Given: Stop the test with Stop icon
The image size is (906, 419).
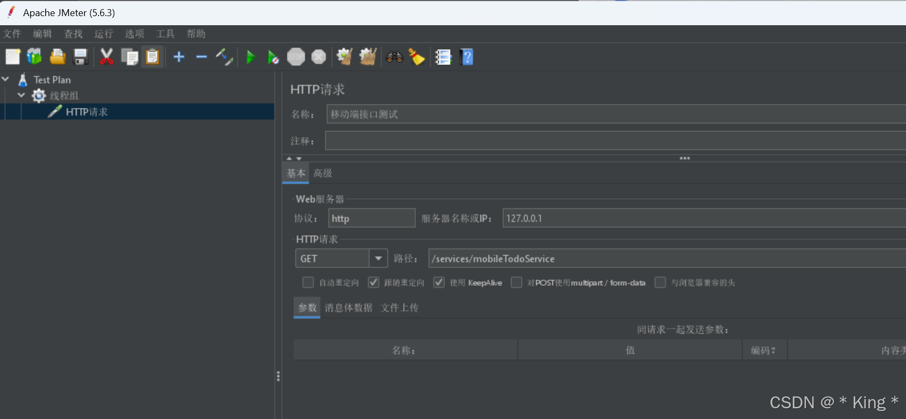Looking at the screenshot, I should (x=296, y=56).
